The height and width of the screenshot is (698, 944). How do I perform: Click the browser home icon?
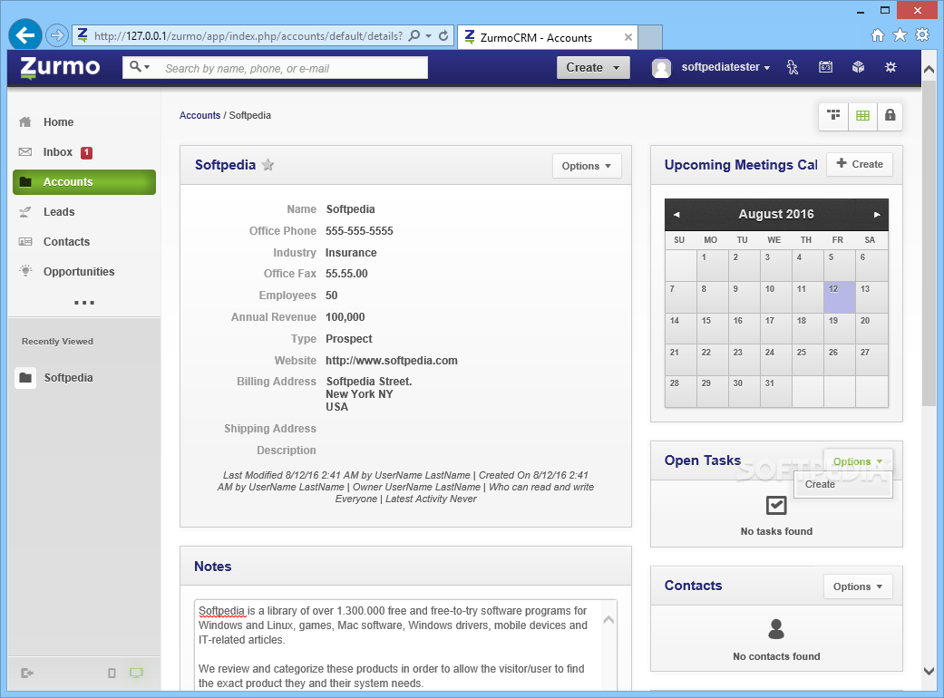(878, 34)
